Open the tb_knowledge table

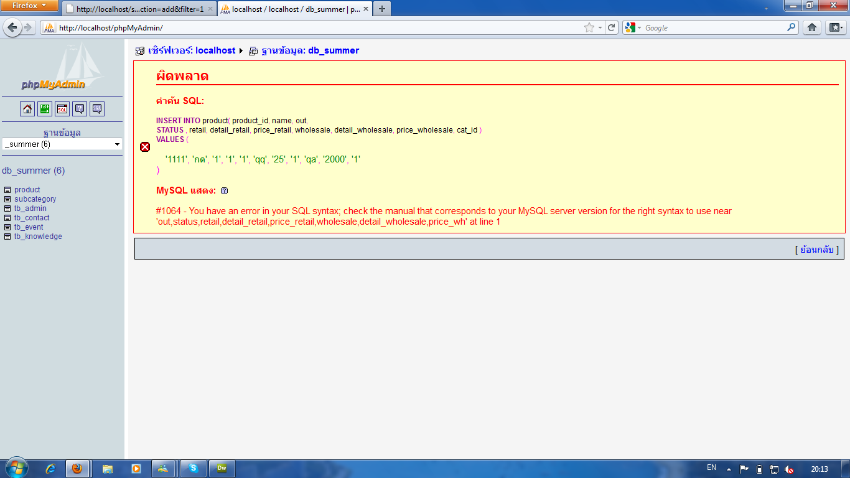[38, 237]
